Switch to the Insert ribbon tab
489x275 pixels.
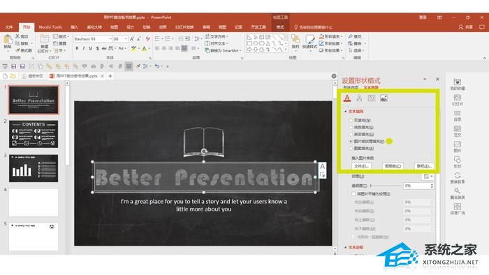74,27
